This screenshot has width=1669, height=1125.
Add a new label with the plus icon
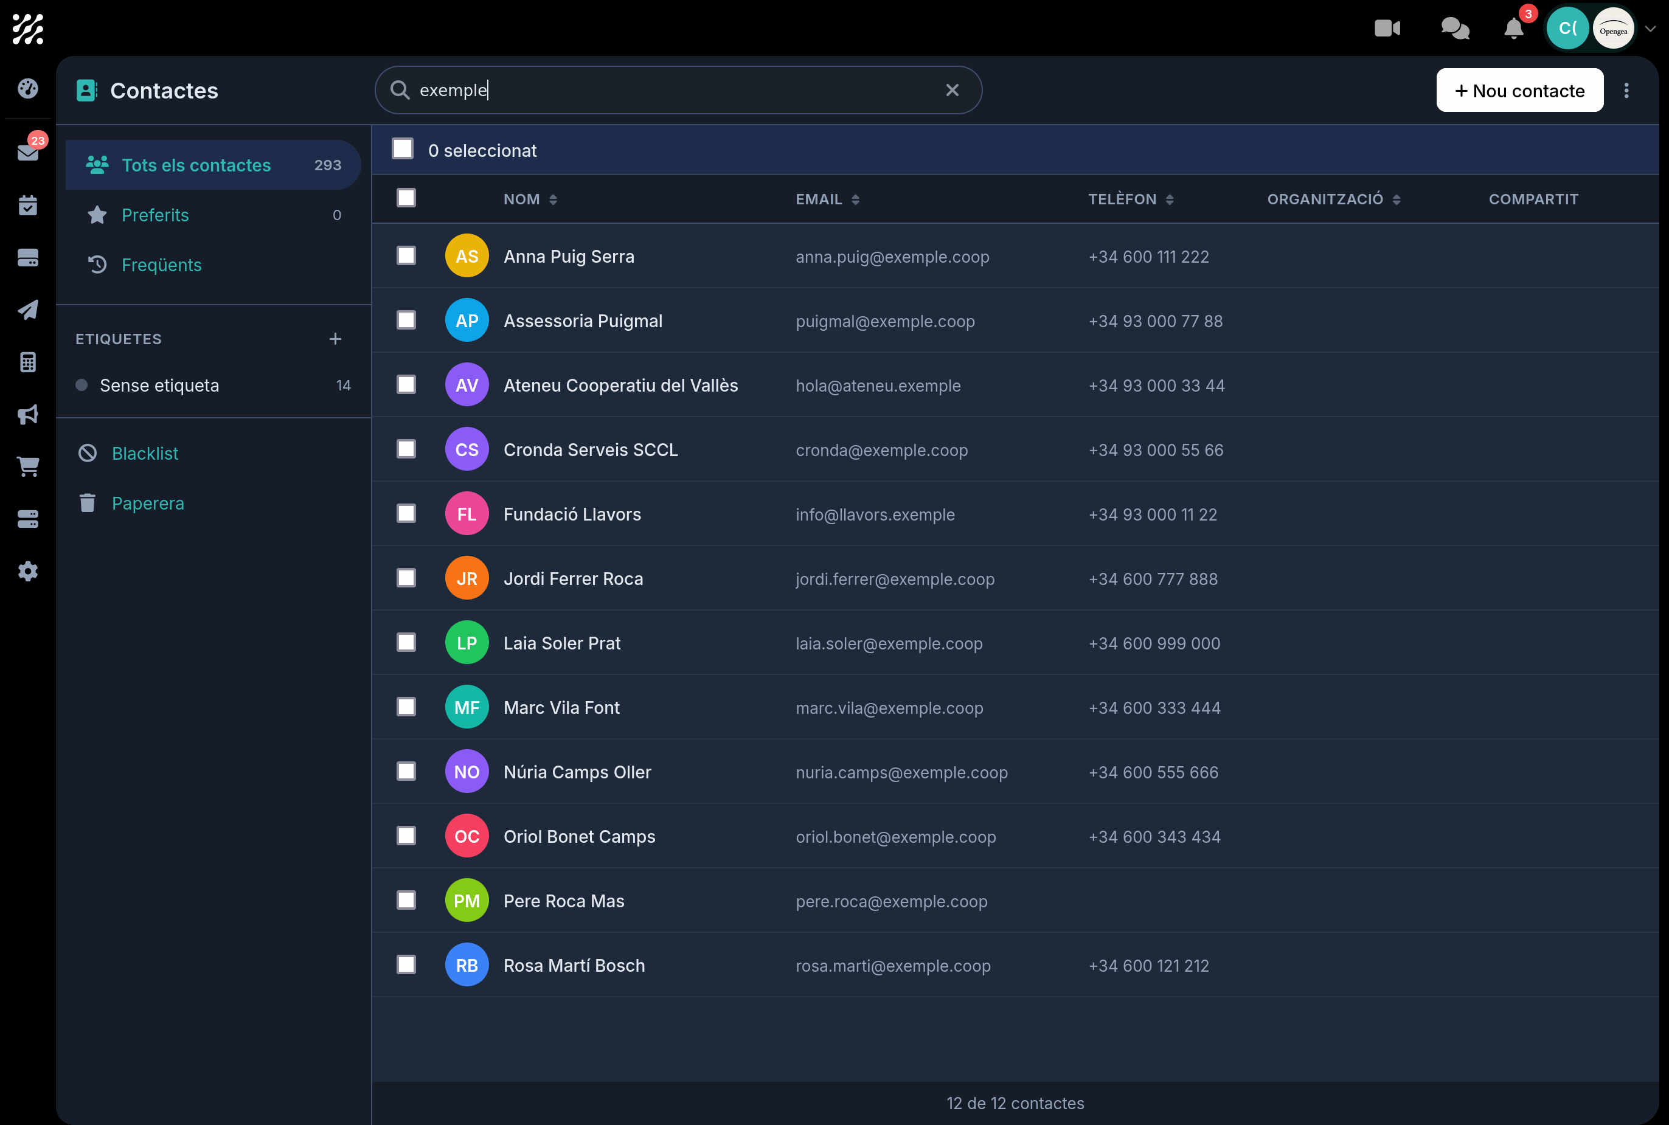pyautogui.click(x=335, y=339)
